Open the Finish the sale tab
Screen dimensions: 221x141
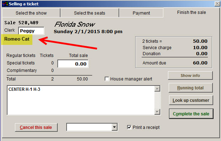(x=191, y=12)
